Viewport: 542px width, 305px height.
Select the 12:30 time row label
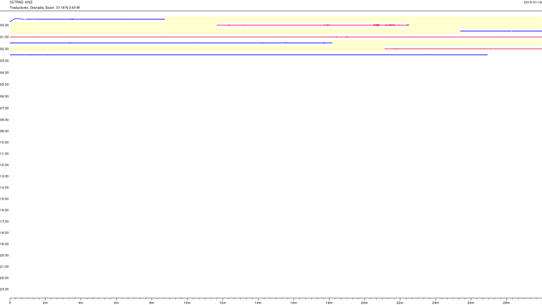click(4, 165)
